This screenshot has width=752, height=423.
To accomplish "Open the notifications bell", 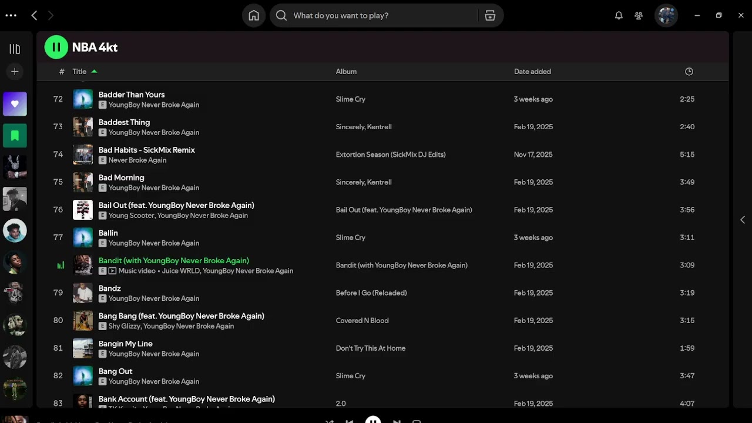I will (619, 16).
